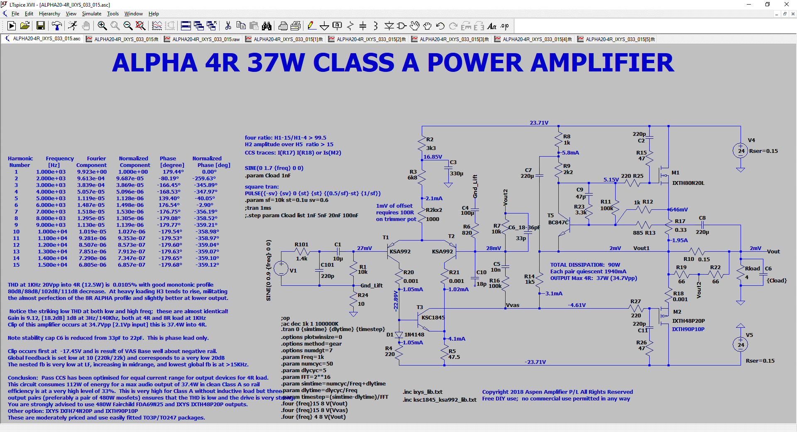The image size is (797, 432).
Task: Click the KSA992 transistor T1 label
Action: 400,251
